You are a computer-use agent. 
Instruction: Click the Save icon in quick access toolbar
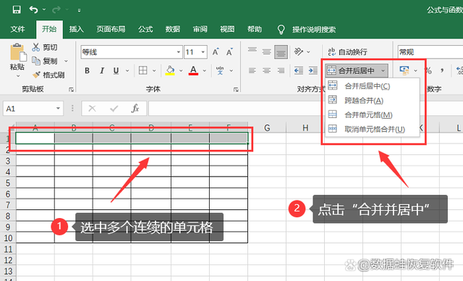tap(17, 9)
